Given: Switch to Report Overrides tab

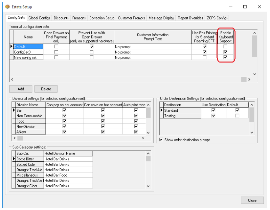Looking at the screenshot, I should pyautogui.click(x=190, y=18).
